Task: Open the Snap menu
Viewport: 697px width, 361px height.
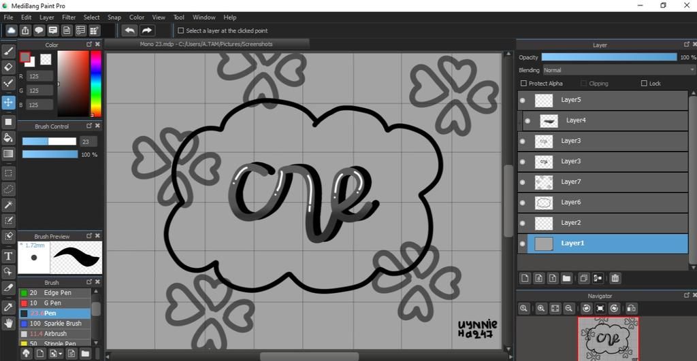Action: 114,17
